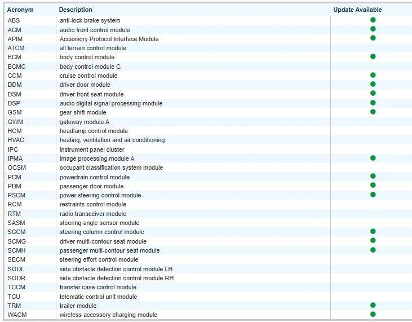Sort by the Description column header
The image size is (412, 322).
(x=76, y=10)
